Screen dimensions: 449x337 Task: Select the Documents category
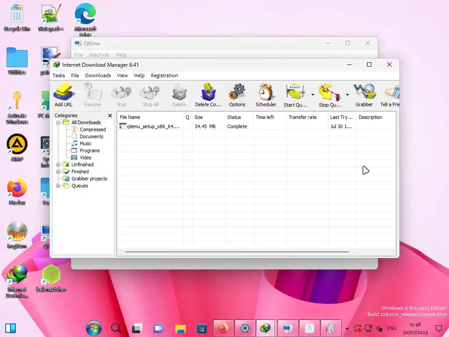pyautogui.click(x=91, y=136)
